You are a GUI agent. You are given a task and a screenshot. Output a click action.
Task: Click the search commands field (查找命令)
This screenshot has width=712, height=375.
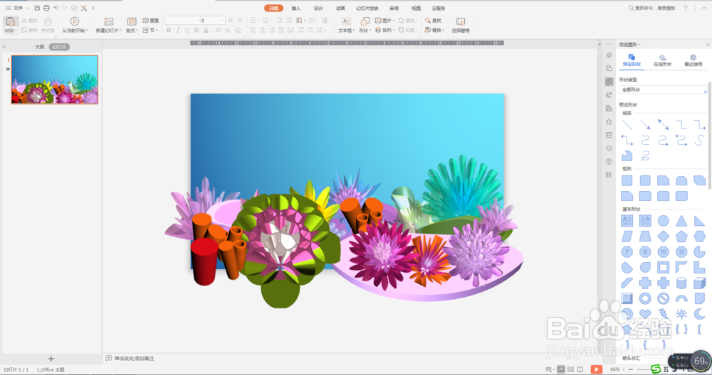[x=651, y=8]
